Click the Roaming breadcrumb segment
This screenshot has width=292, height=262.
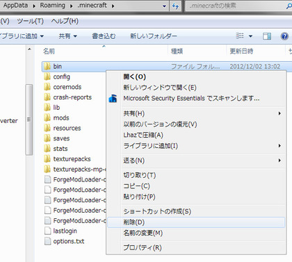click(52, 6)
